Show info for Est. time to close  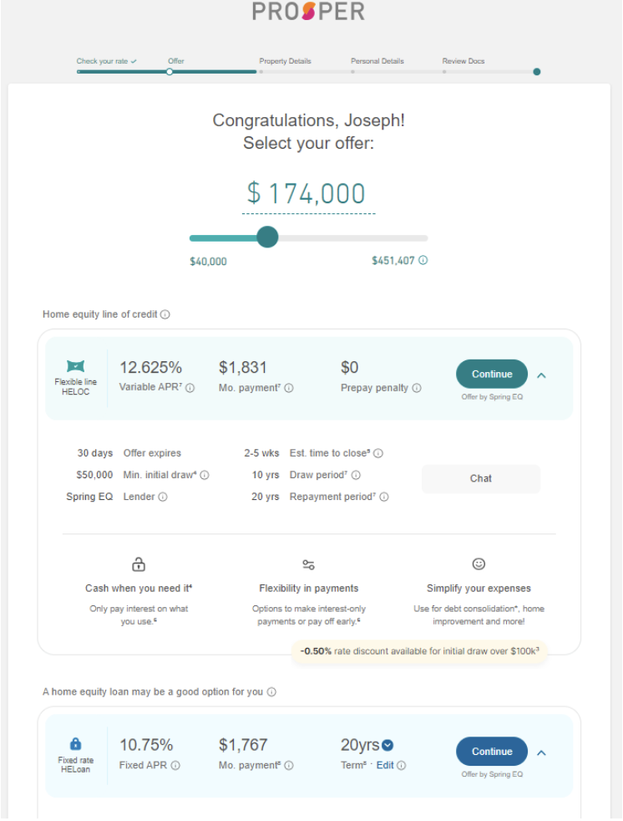pos(378,453)
